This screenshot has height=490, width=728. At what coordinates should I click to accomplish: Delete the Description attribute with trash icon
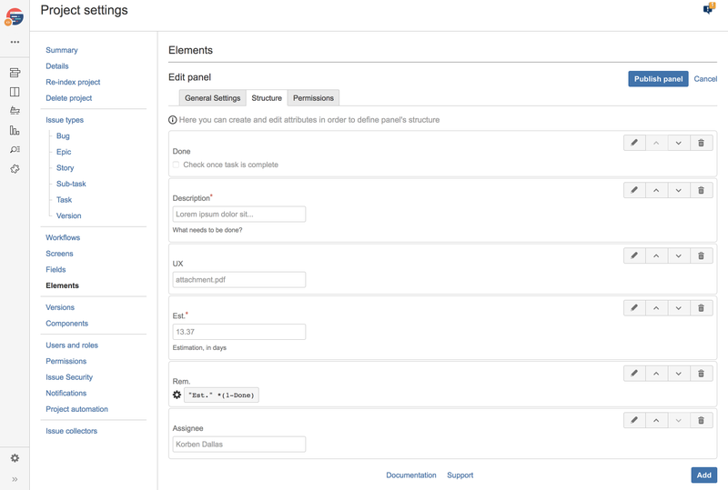701,190
